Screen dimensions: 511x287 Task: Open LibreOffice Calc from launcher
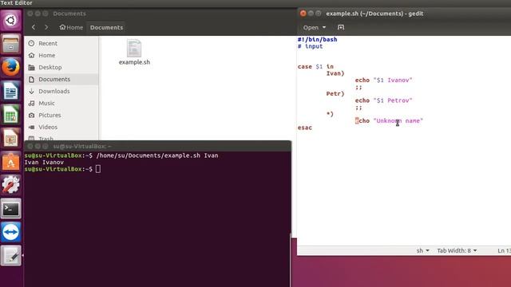tap(10, 115)
